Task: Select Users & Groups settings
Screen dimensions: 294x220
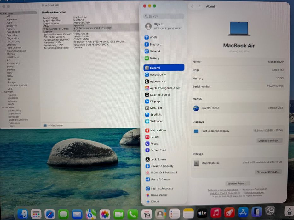Action: tap(164, 179)
